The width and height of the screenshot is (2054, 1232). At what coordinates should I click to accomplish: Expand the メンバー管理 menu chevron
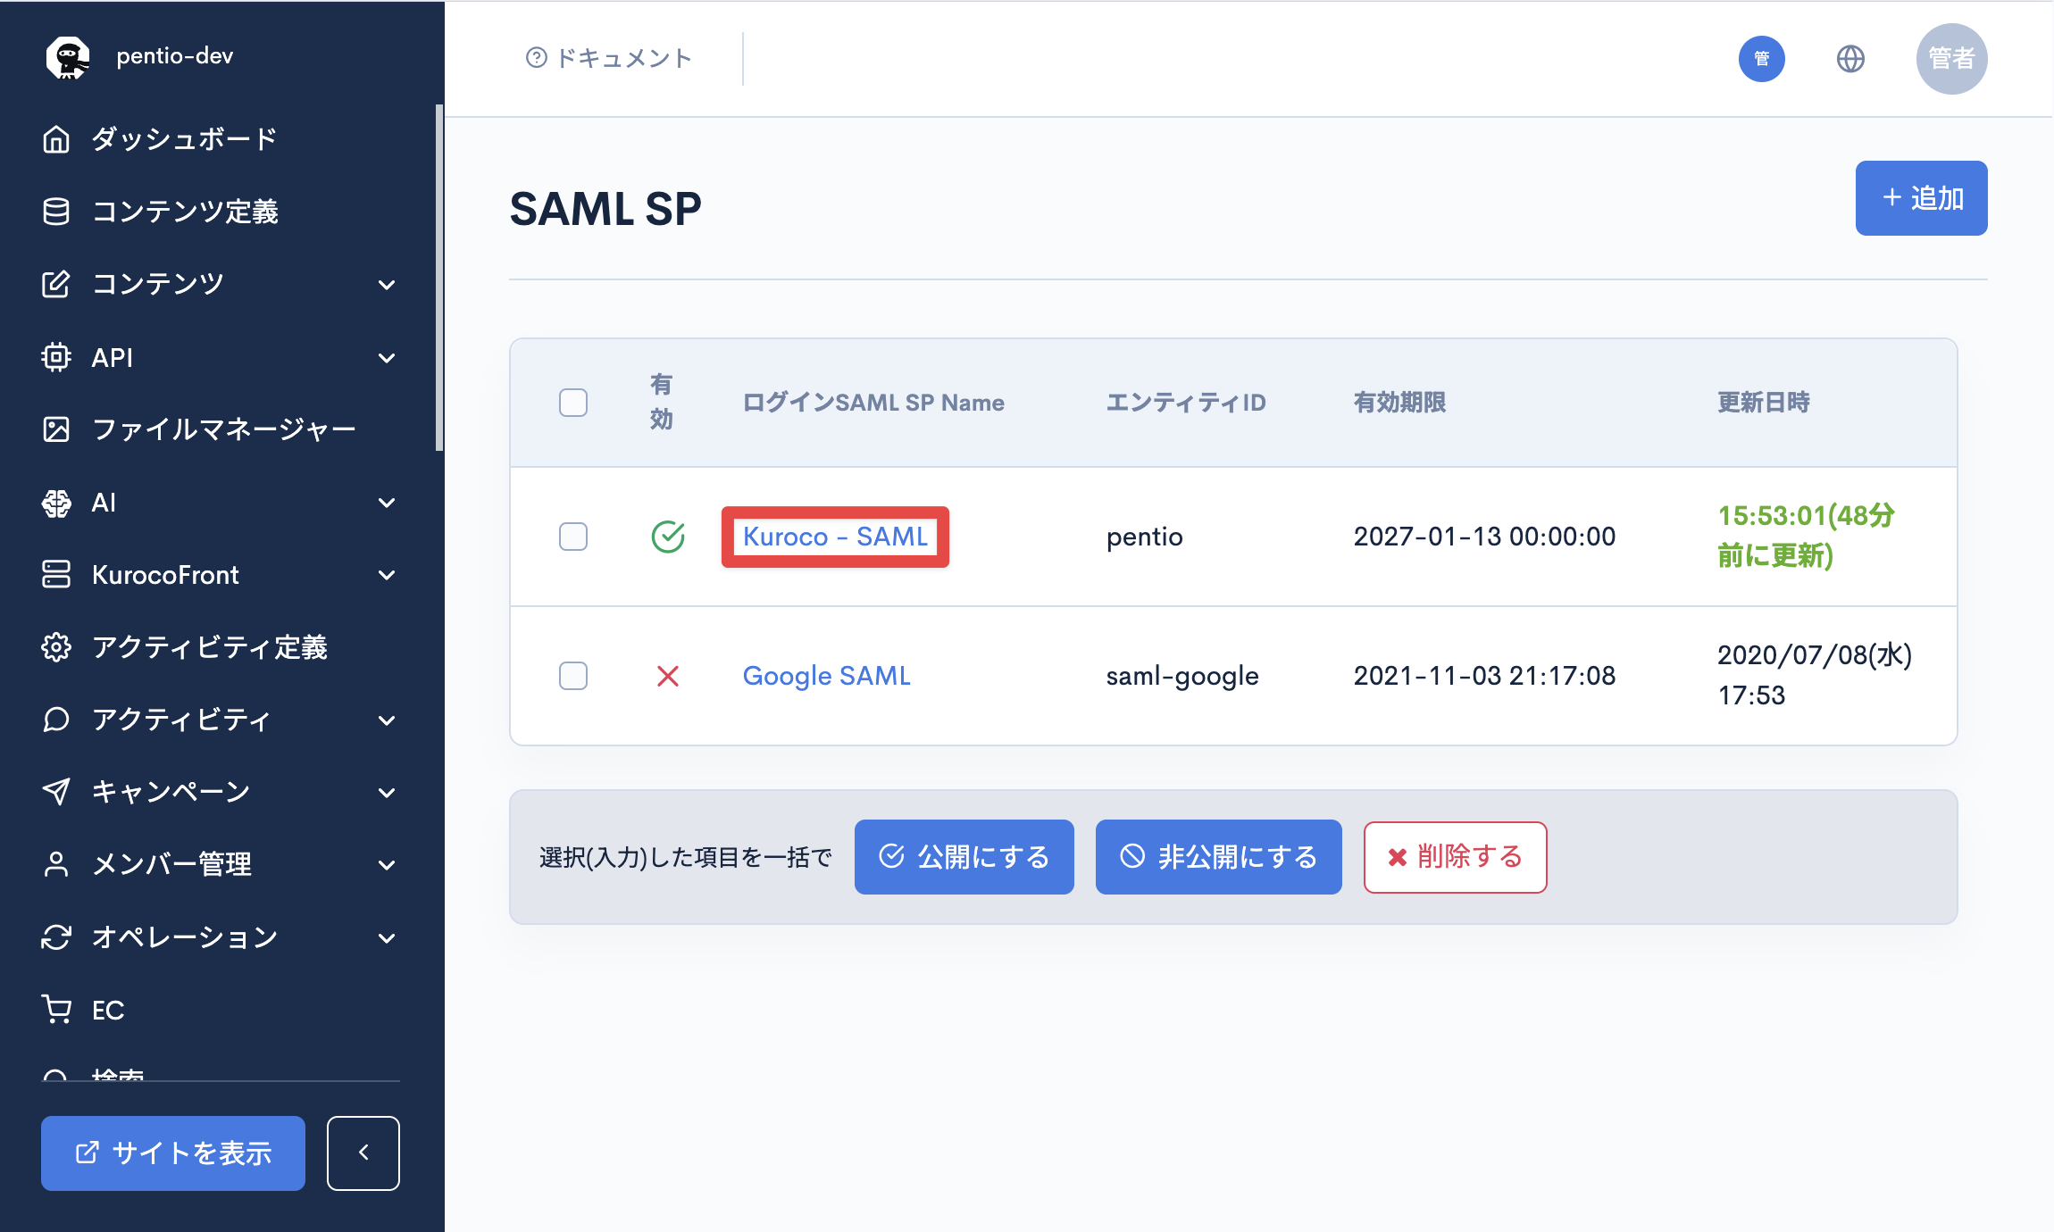387,865
